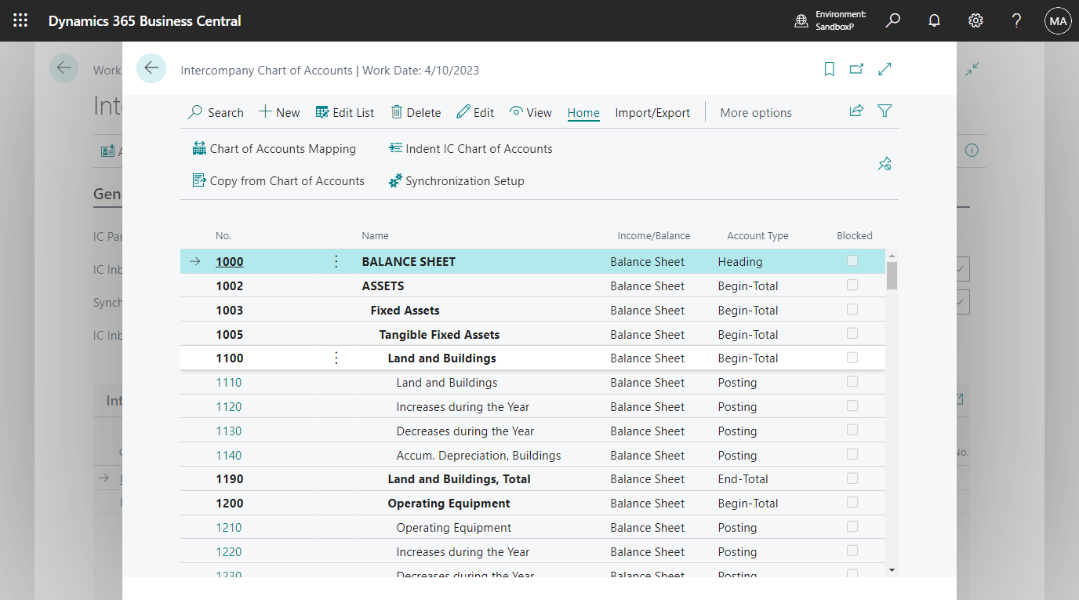Enable Blocked for account 1190
Image resolution: width=1079 pixels, height=600 pixels.
click(852, 478)
